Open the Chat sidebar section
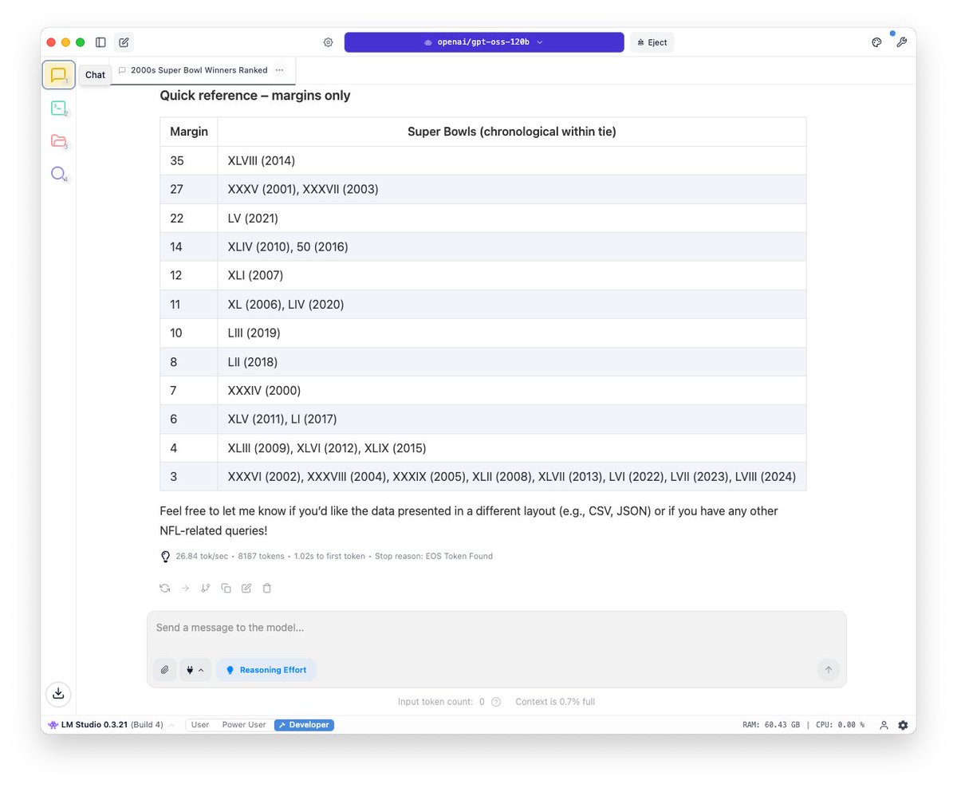This screenshot has width=957, height=788. click(57, 74)
